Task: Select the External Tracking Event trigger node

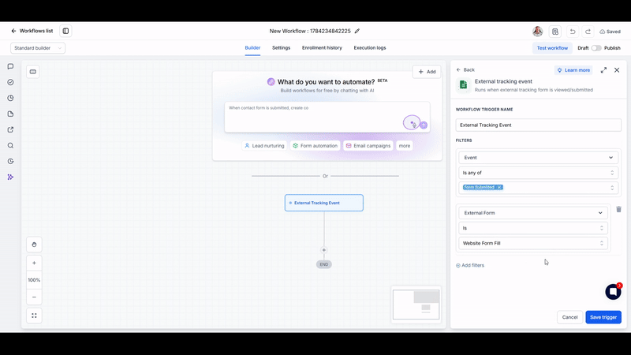Action: (324, 203)
